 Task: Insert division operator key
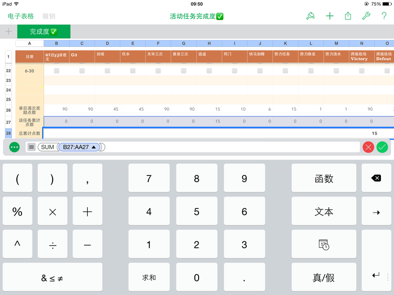53,244
